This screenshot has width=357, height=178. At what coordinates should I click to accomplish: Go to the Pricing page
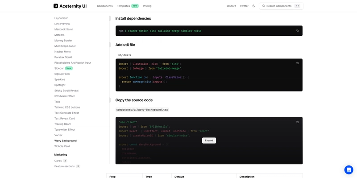pos(147,6)
